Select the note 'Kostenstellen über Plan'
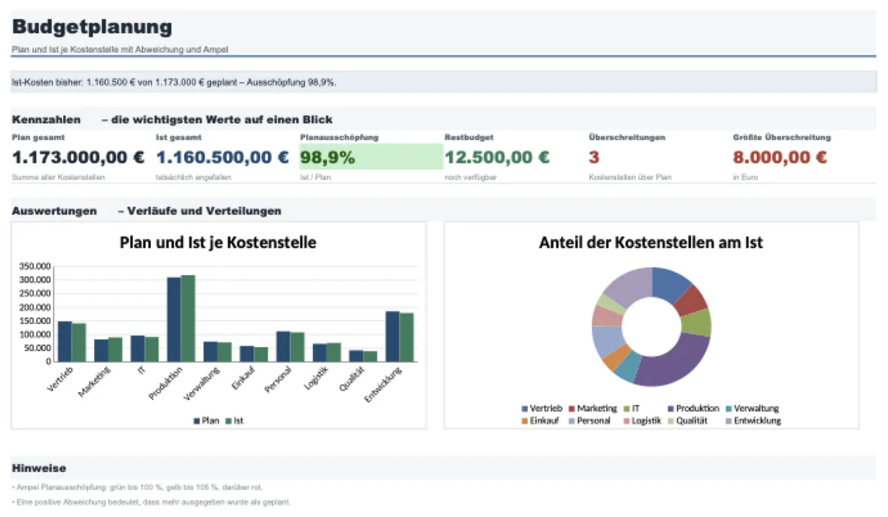The image size is (888, 517). 630,178
